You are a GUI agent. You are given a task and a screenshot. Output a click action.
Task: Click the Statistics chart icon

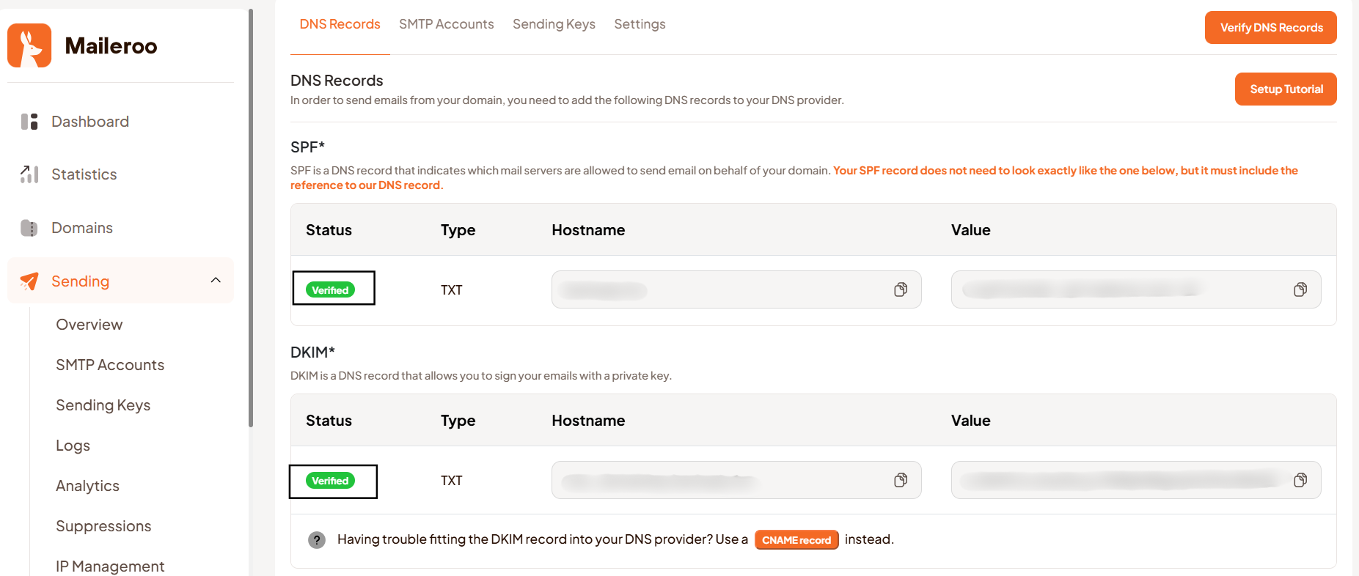pyautogui.click(x=29, y=174)
